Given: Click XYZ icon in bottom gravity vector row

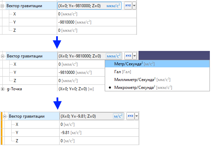Looking at the screenshot, I should (x=130, y=116).
